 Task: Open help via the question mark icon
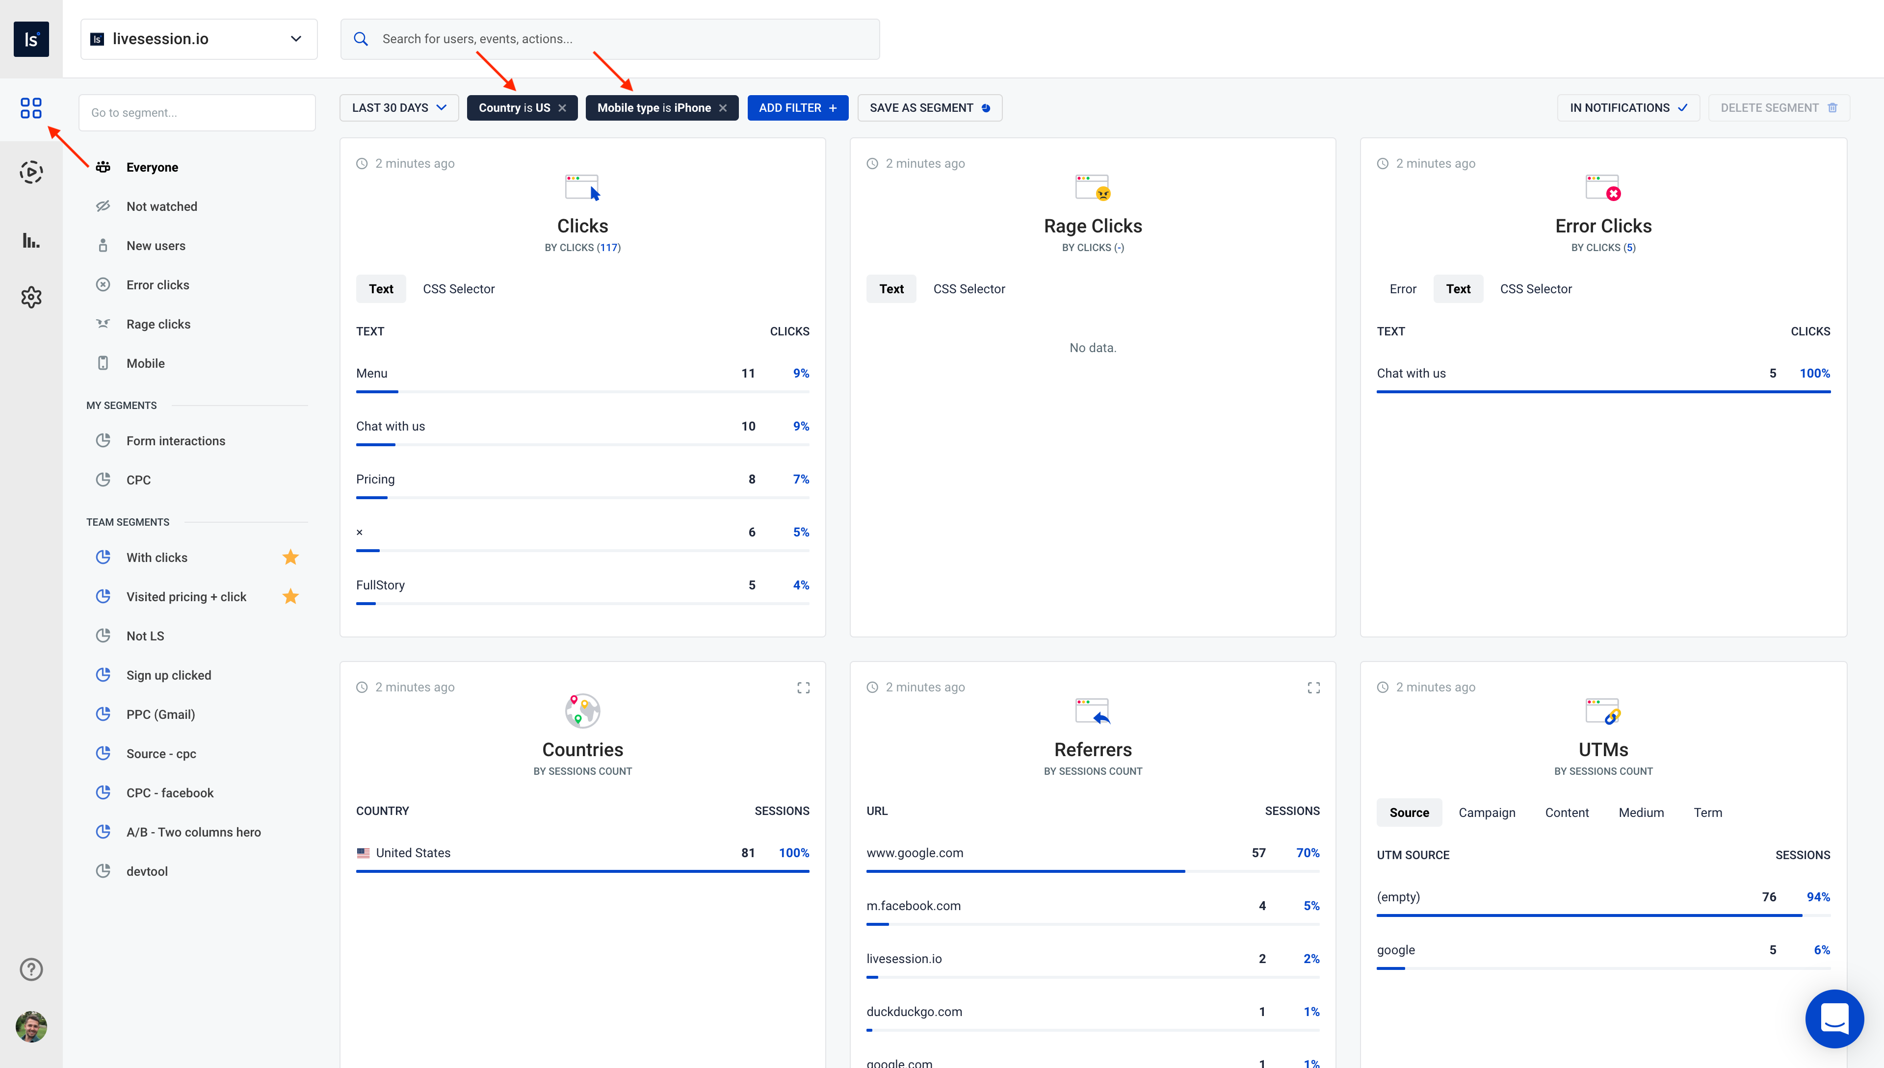[x=31, y=969]
